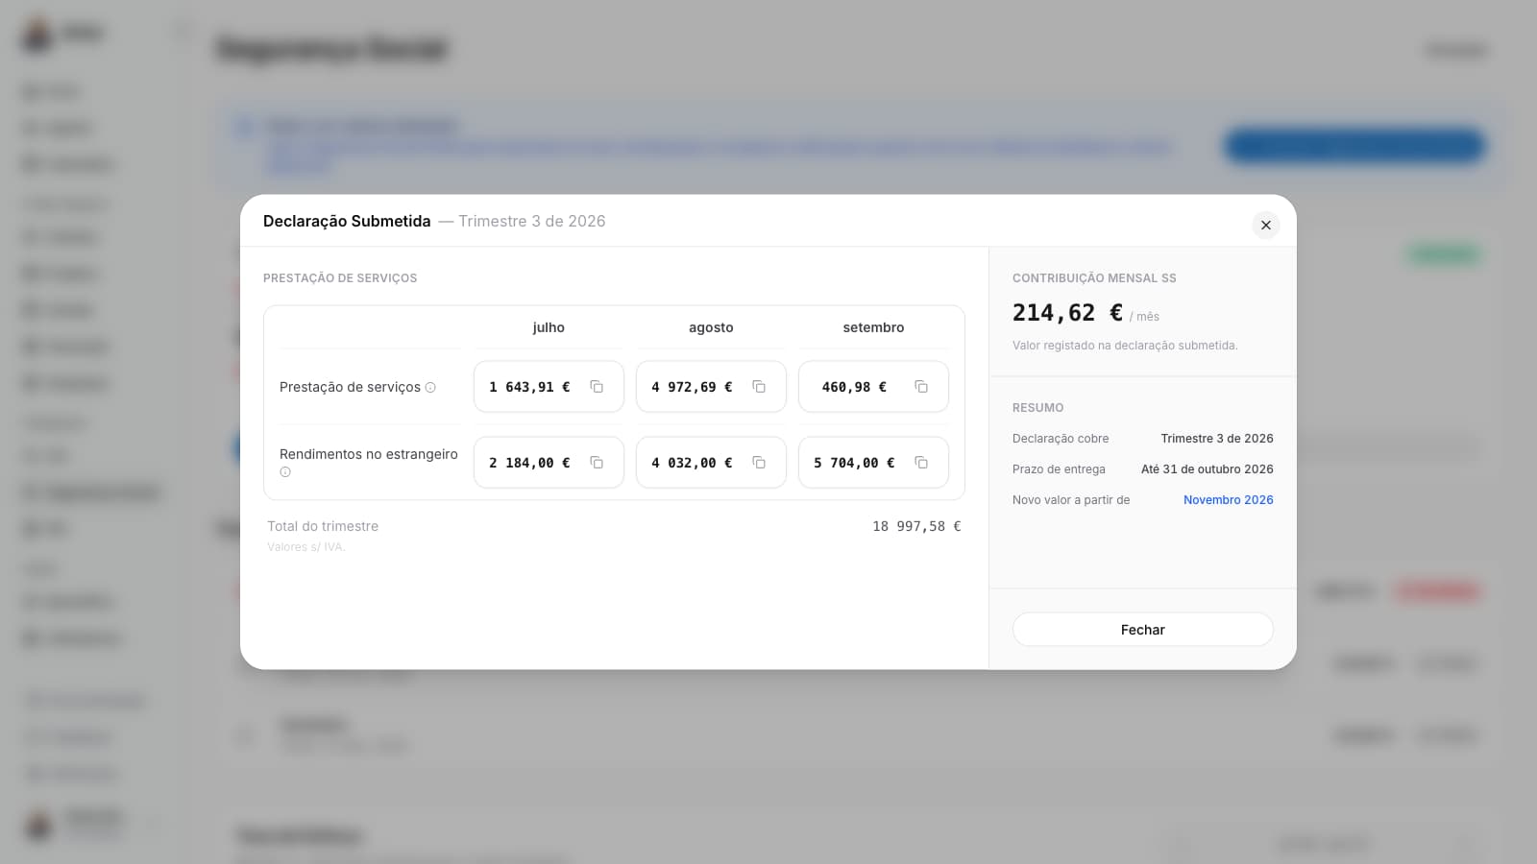Select the 2 184,00 € field
This screenshot has height=864, width=1537.
pos(549,463)
